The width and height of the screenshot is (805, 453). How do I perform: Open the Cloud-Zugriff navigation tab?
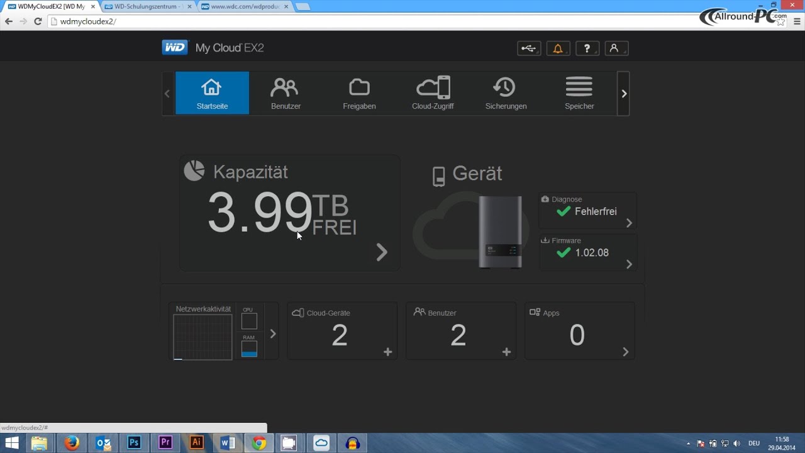click(433, 93)
